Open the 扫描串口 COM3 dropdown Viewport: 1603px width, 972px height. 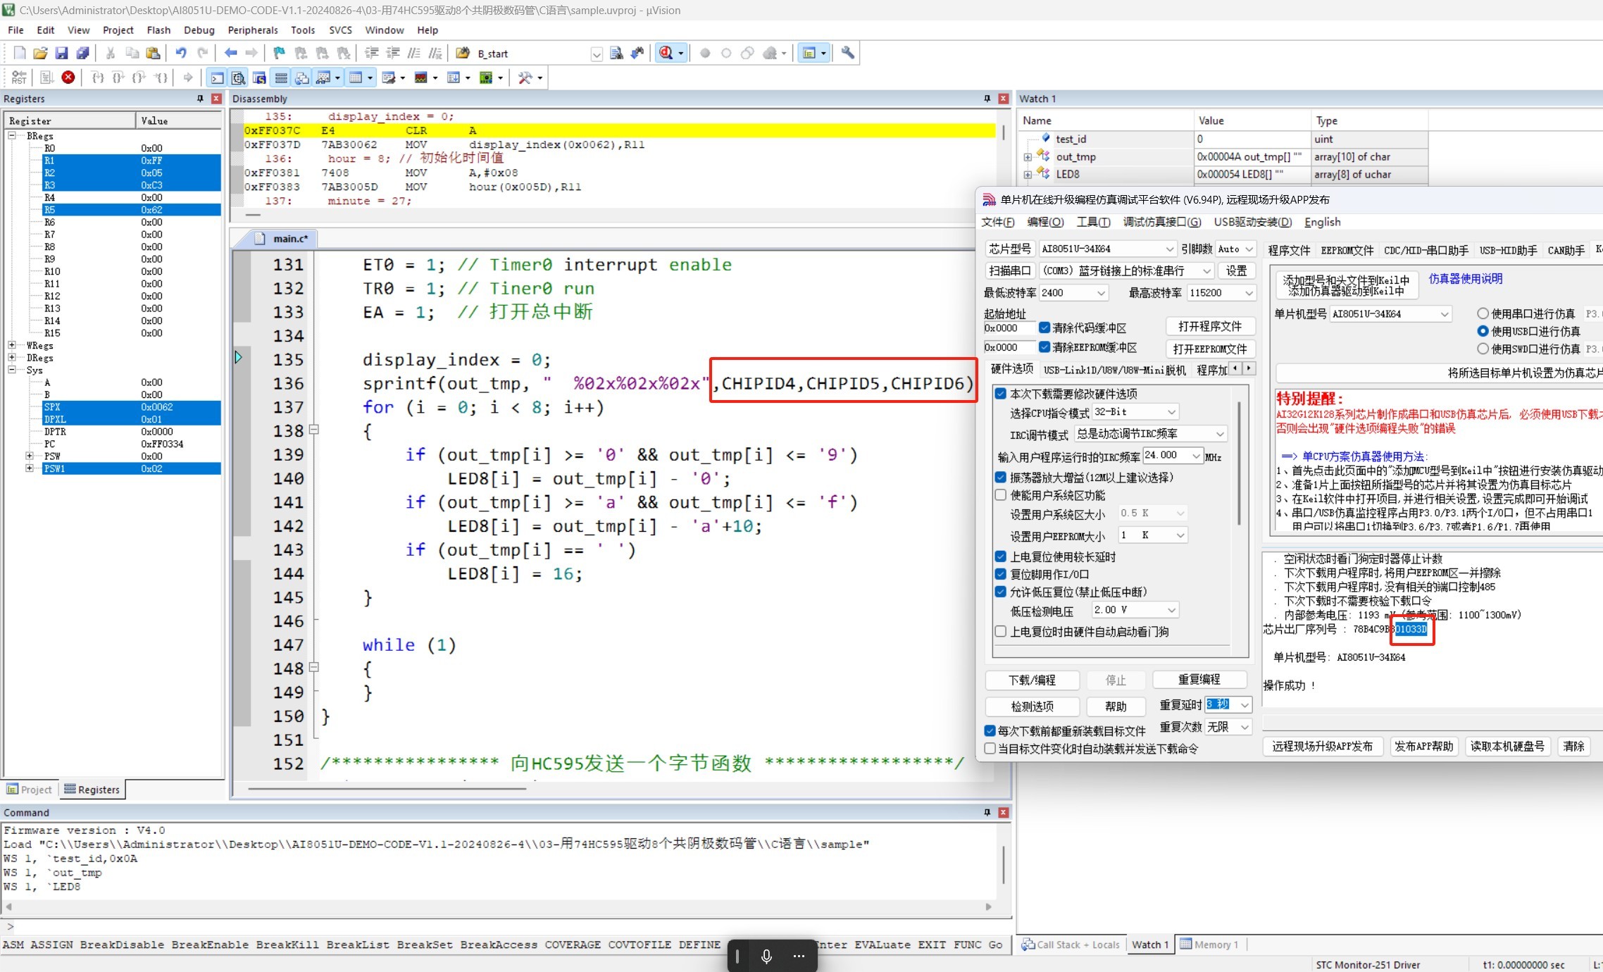1126,270
